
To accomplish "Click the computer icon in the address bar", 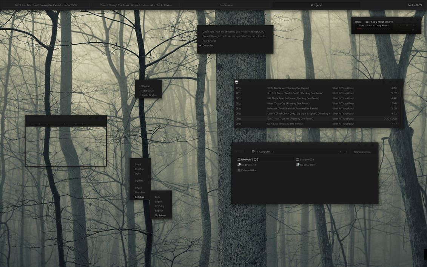I will pos(253,152).
